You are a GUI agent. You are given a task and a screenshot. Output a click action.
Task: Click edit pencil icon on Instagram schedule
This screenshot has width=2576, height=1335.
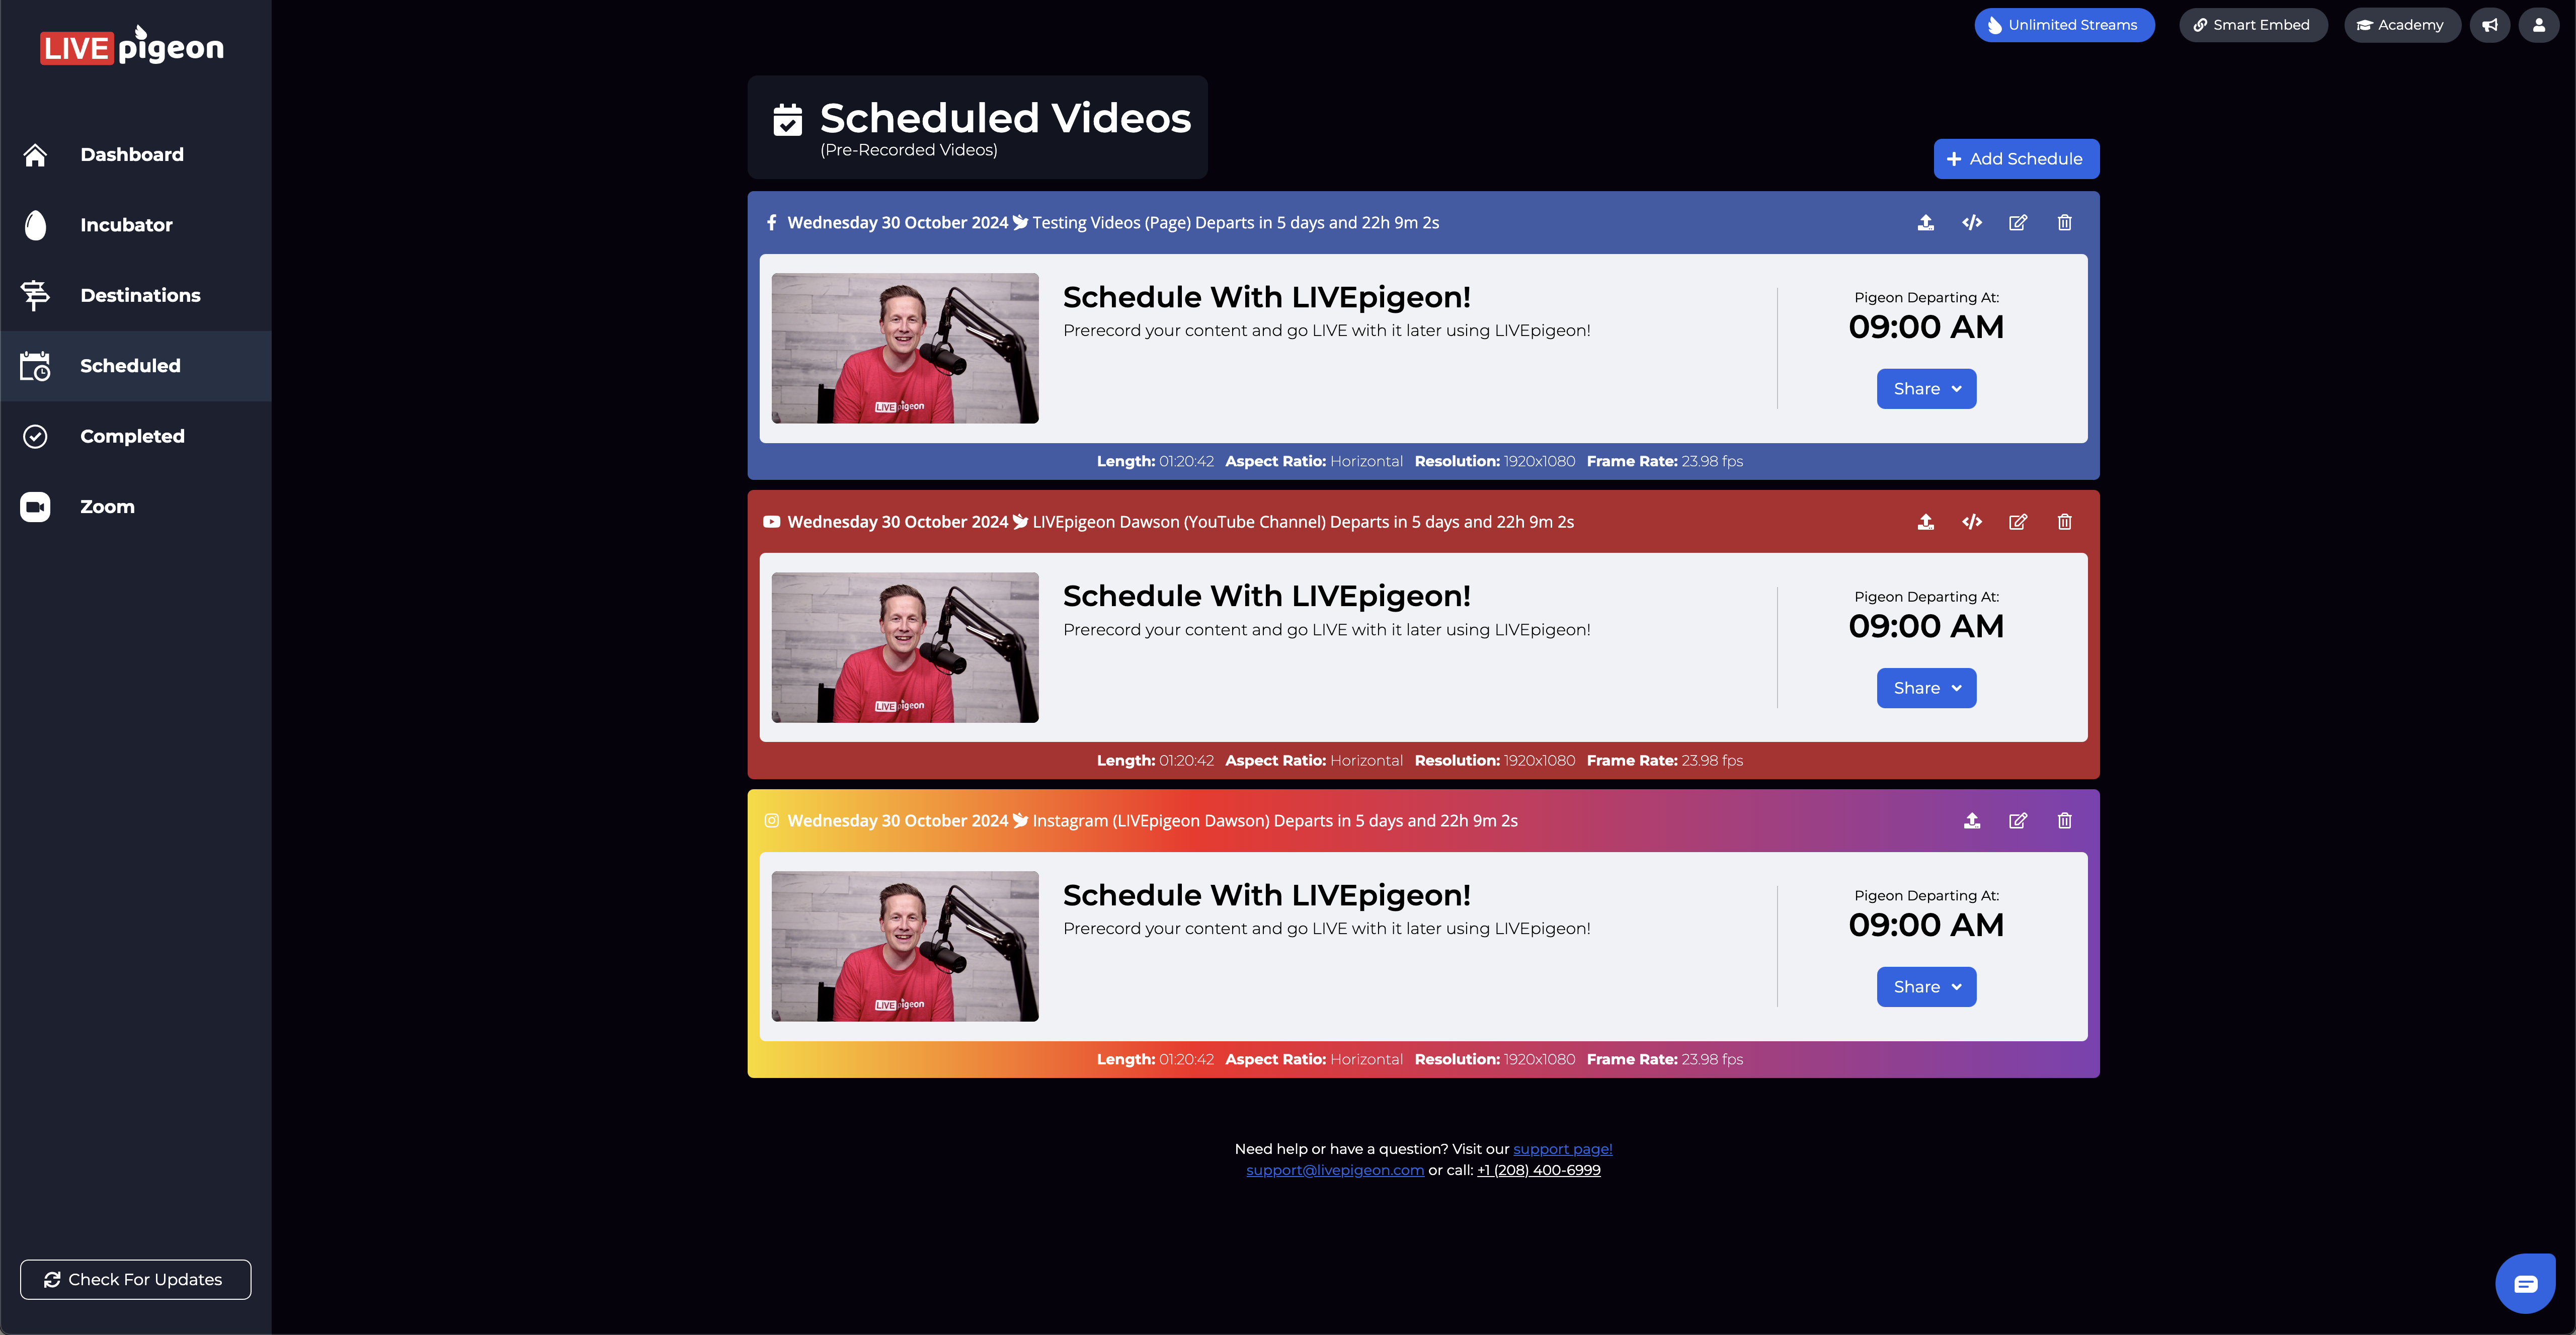pos(2017,820)
